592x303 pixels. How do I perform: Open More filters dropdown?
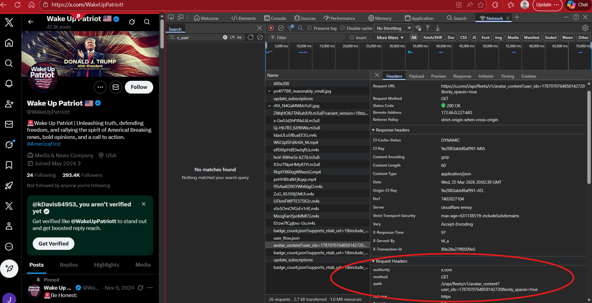390,38
